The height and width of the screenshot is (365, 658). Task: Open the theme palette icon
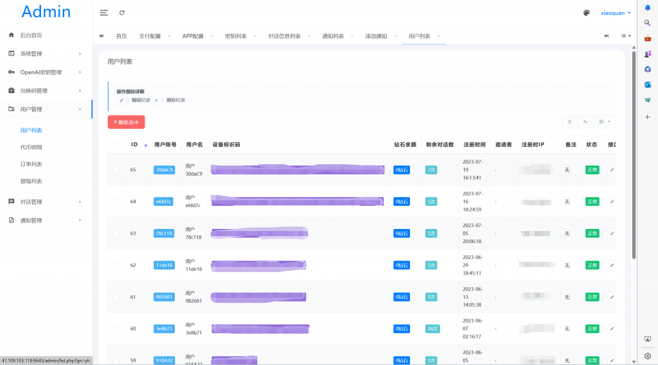point(586,13)
